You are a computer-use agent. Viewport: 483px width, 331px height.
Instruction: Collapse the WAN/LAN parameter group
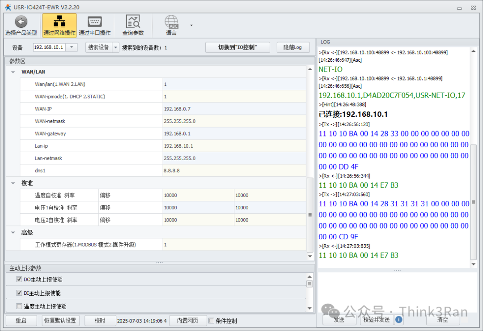tap(13, 72)
